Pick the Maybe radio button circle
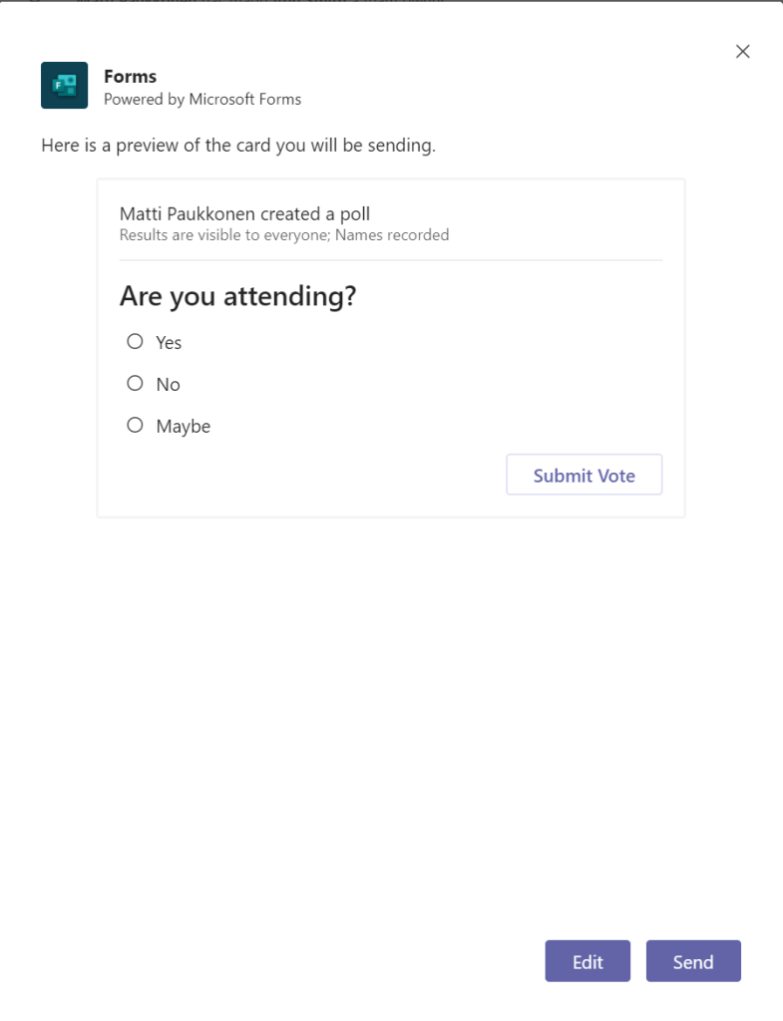Image resolution: width=783 pixels, height=1021 pixels. (x=135, y=425)
